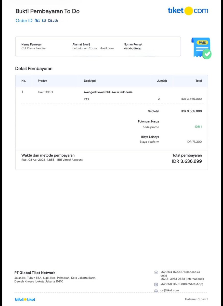Select the payment time 'Rab, 08 Apr 2026' line

[x=52, y=160]
